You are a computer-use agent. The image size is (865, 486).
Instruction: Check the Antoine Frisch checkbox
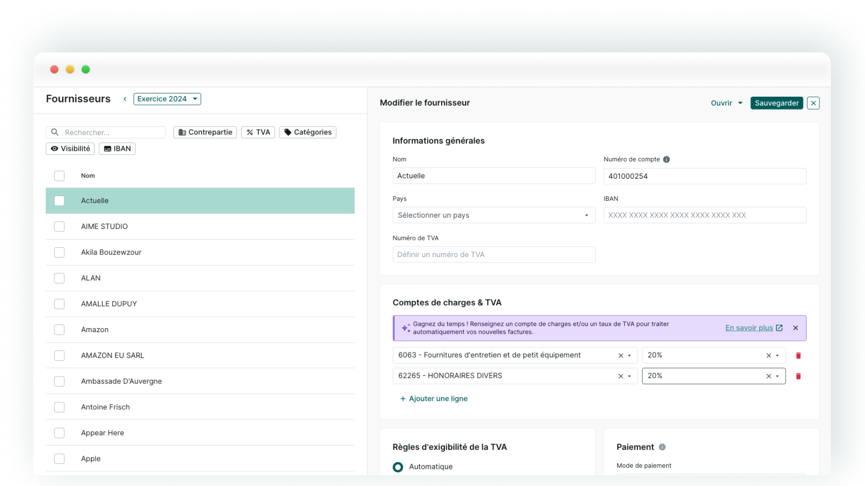[59, 407]
